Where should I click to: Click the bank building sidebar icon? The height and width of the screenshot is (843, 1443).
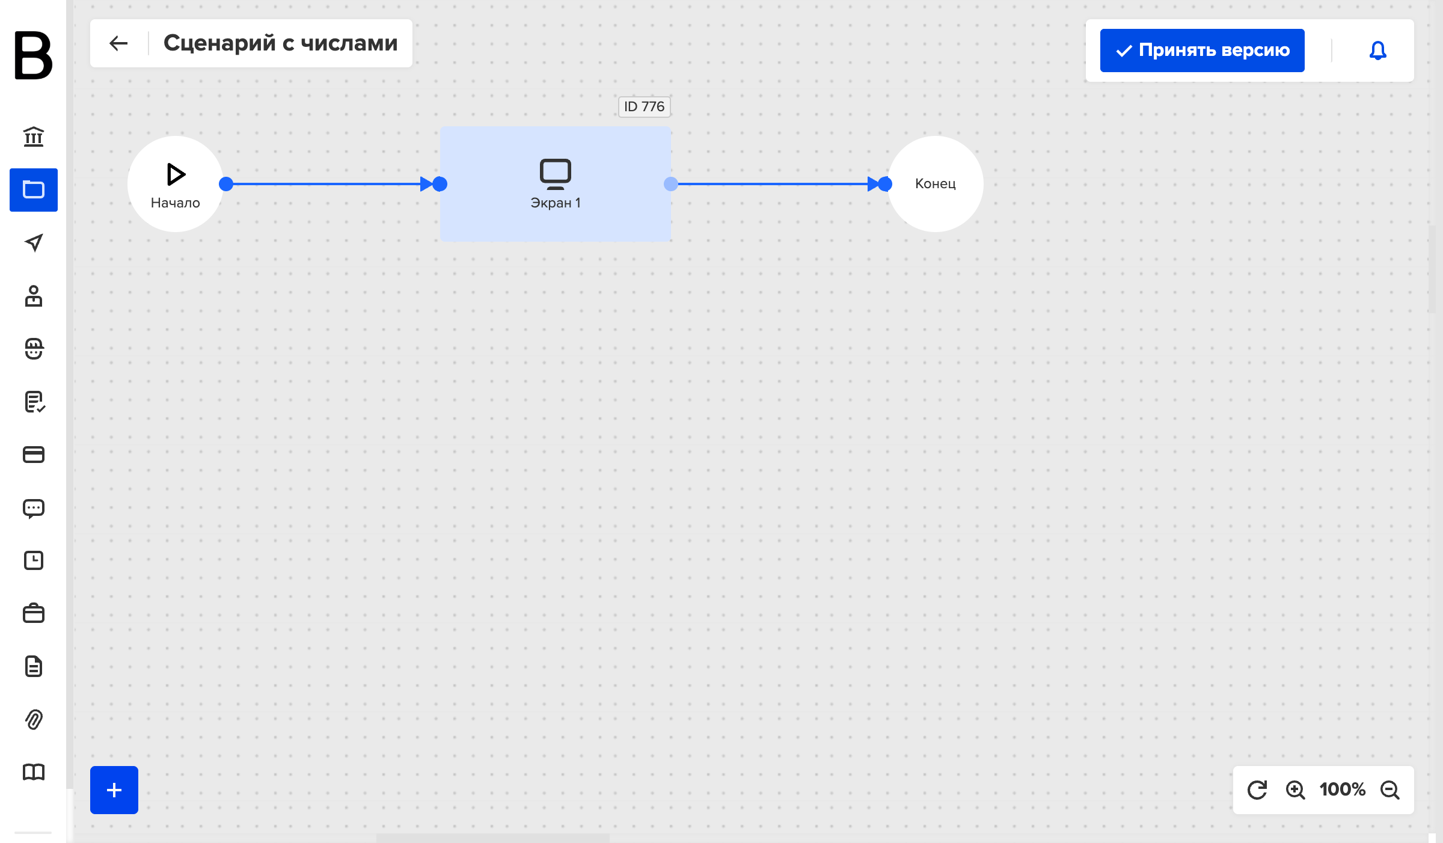point(34,136)
